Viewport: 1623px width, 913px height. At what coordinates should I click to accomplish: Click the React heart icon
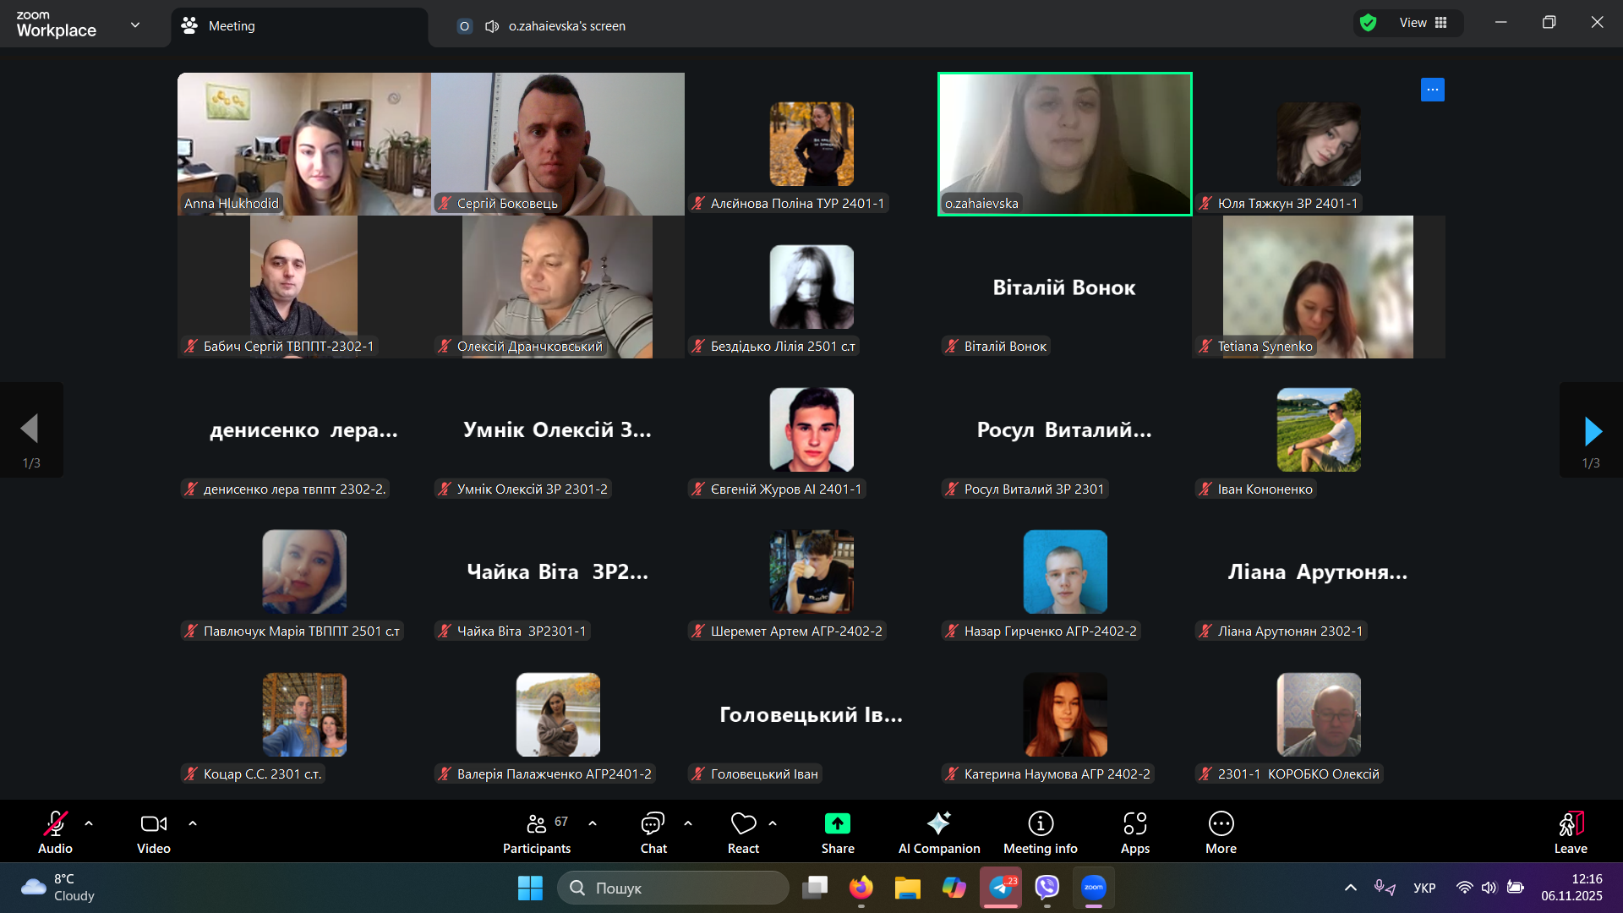tap(743, 823)
